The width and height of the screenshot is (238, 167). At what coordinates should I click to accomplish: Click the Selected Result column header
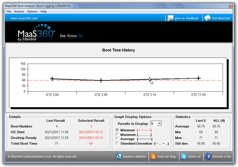pyautogui.click(x=91, y=121)
